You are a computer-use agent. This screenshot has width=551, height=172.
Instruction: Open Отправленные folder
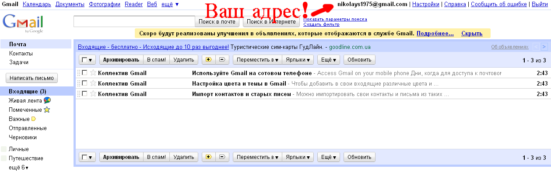point(28,128)
